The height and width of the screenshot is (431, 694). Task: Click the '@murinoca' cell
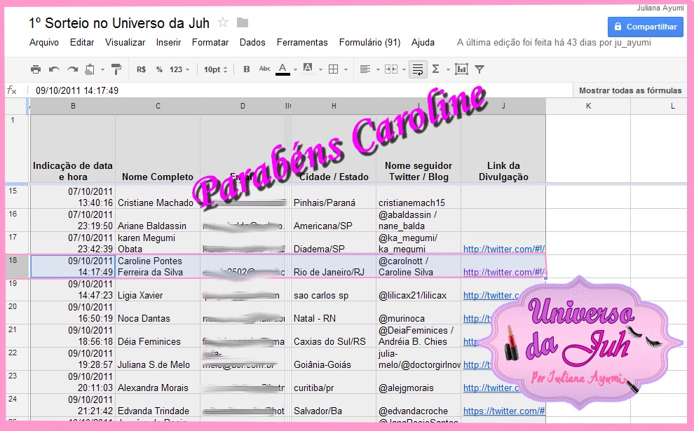click(x=419, y=313)
